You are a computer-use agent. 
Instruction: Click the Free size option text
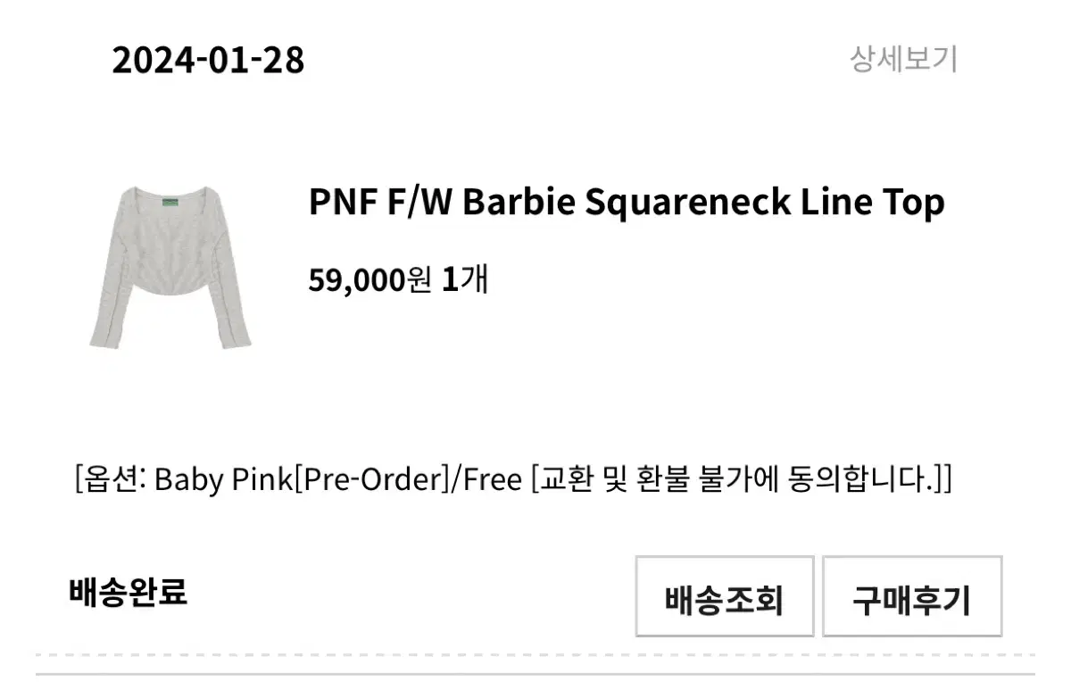[x=491, y=479]
